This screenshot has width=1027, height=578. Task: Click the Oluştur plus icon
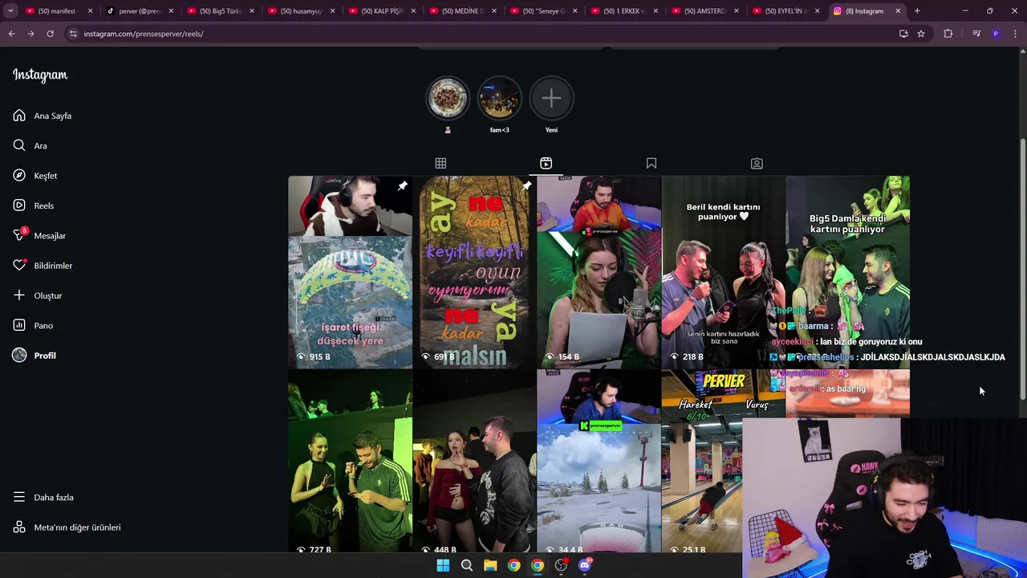[19, 295]
